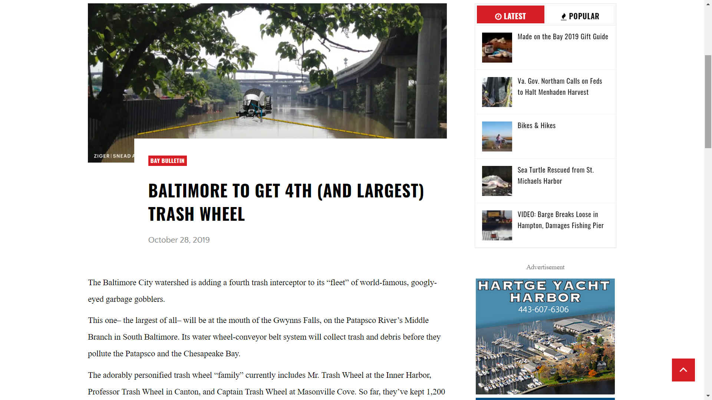The width and height of the screenshot is (712, 400).
Task: Open the Hartge Yacht Harbor advertisement
Action: pyautogui.click(x=545, y=336)
